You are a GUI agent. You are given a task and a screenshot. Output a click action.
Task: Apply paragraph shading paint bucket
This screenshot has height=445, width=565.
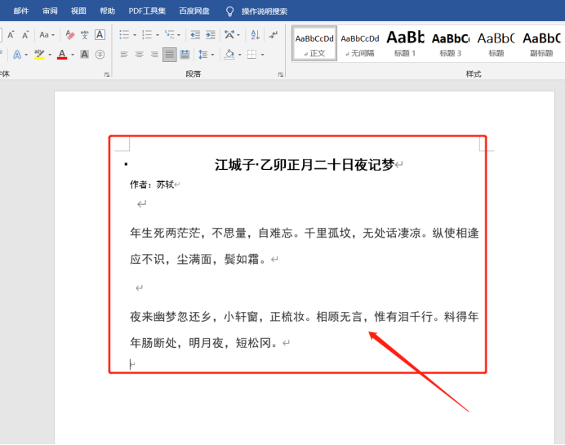click(229, 55)
